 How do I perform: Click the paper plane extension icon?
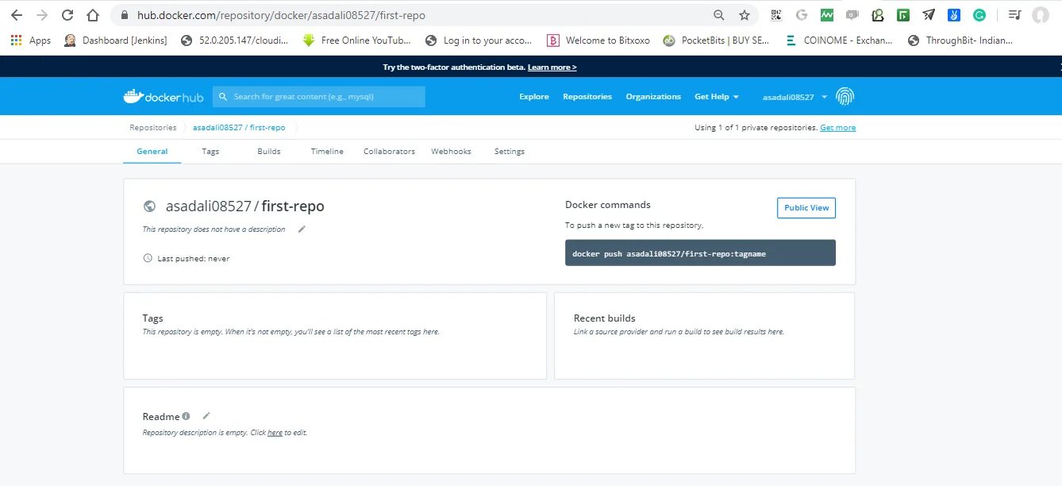pyautogui.click(x=929, y=15)
